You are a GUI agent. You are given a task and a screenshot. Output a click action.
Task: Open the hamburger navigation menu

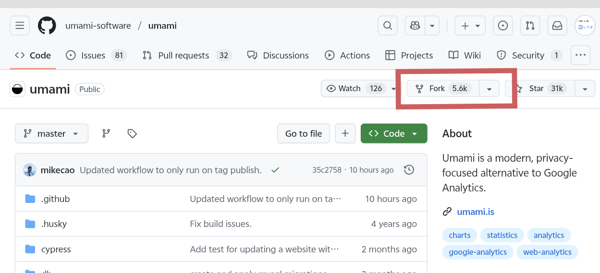tap(20, 25)
